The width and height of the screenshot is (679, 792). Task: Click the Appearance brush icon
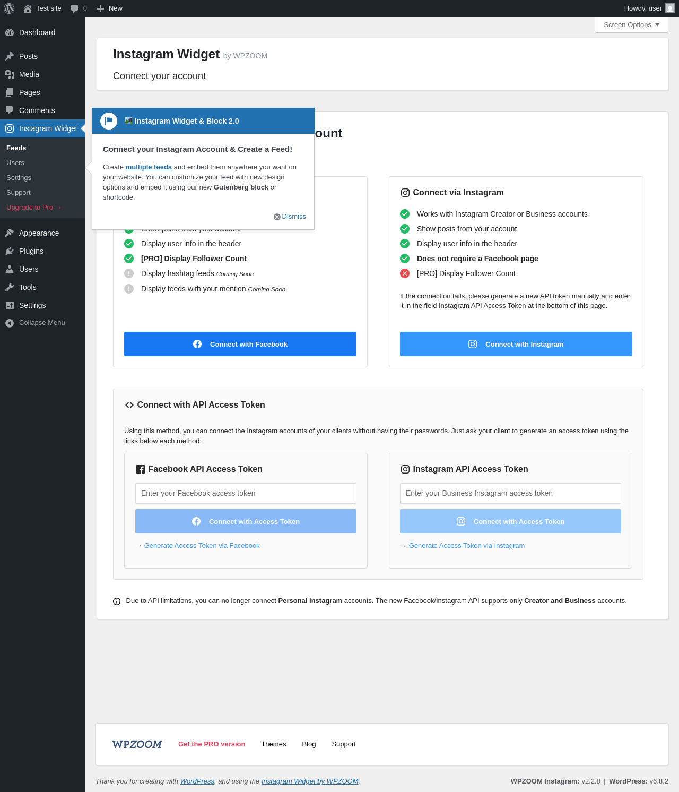click(x=10, y=233)
